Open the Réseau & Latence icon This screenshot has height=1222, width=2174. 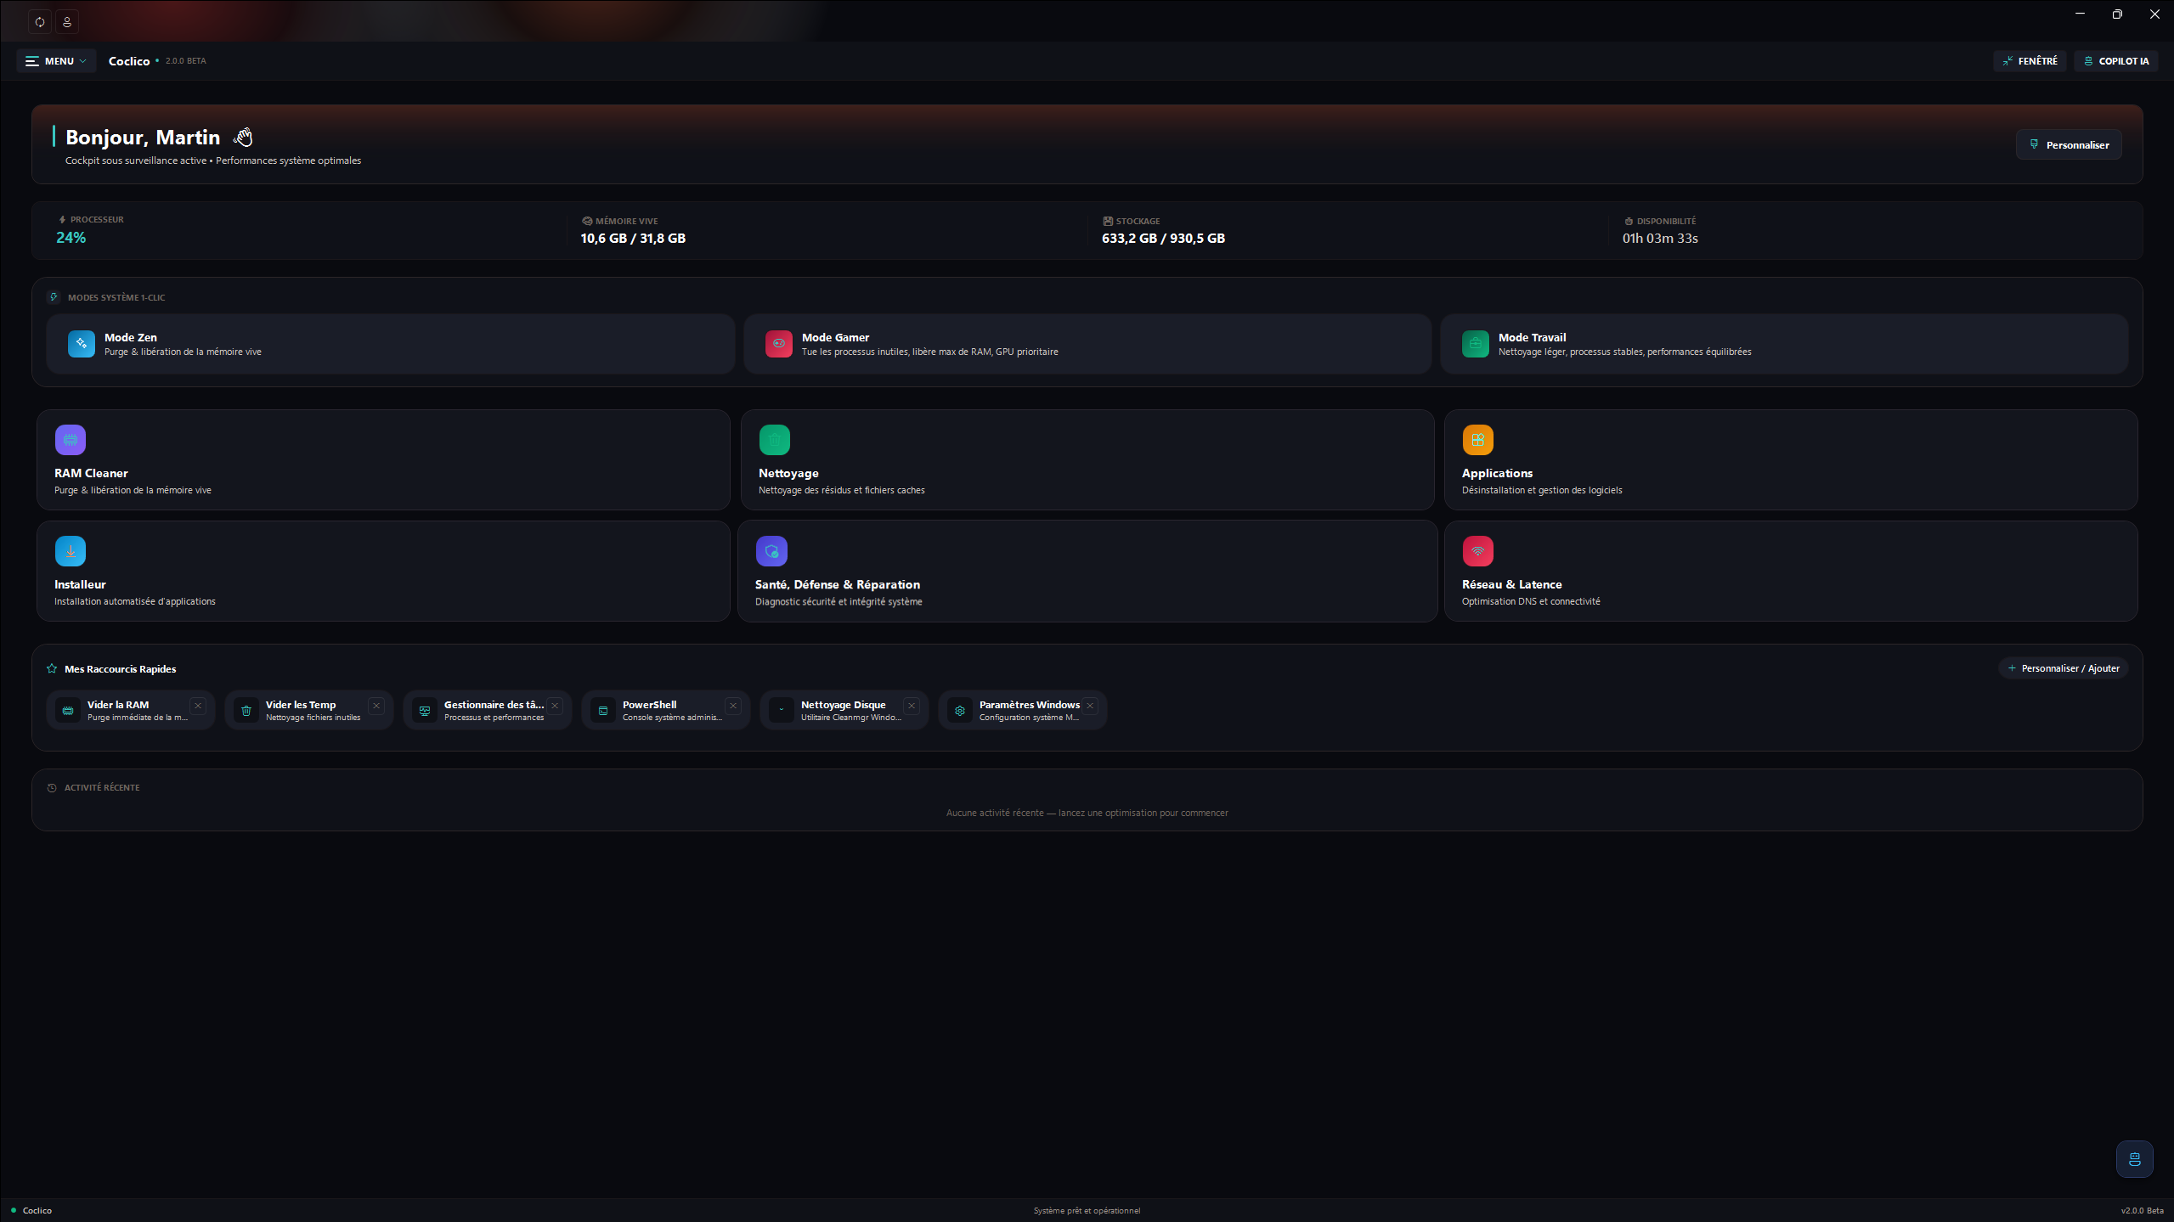click(1478, 551)
